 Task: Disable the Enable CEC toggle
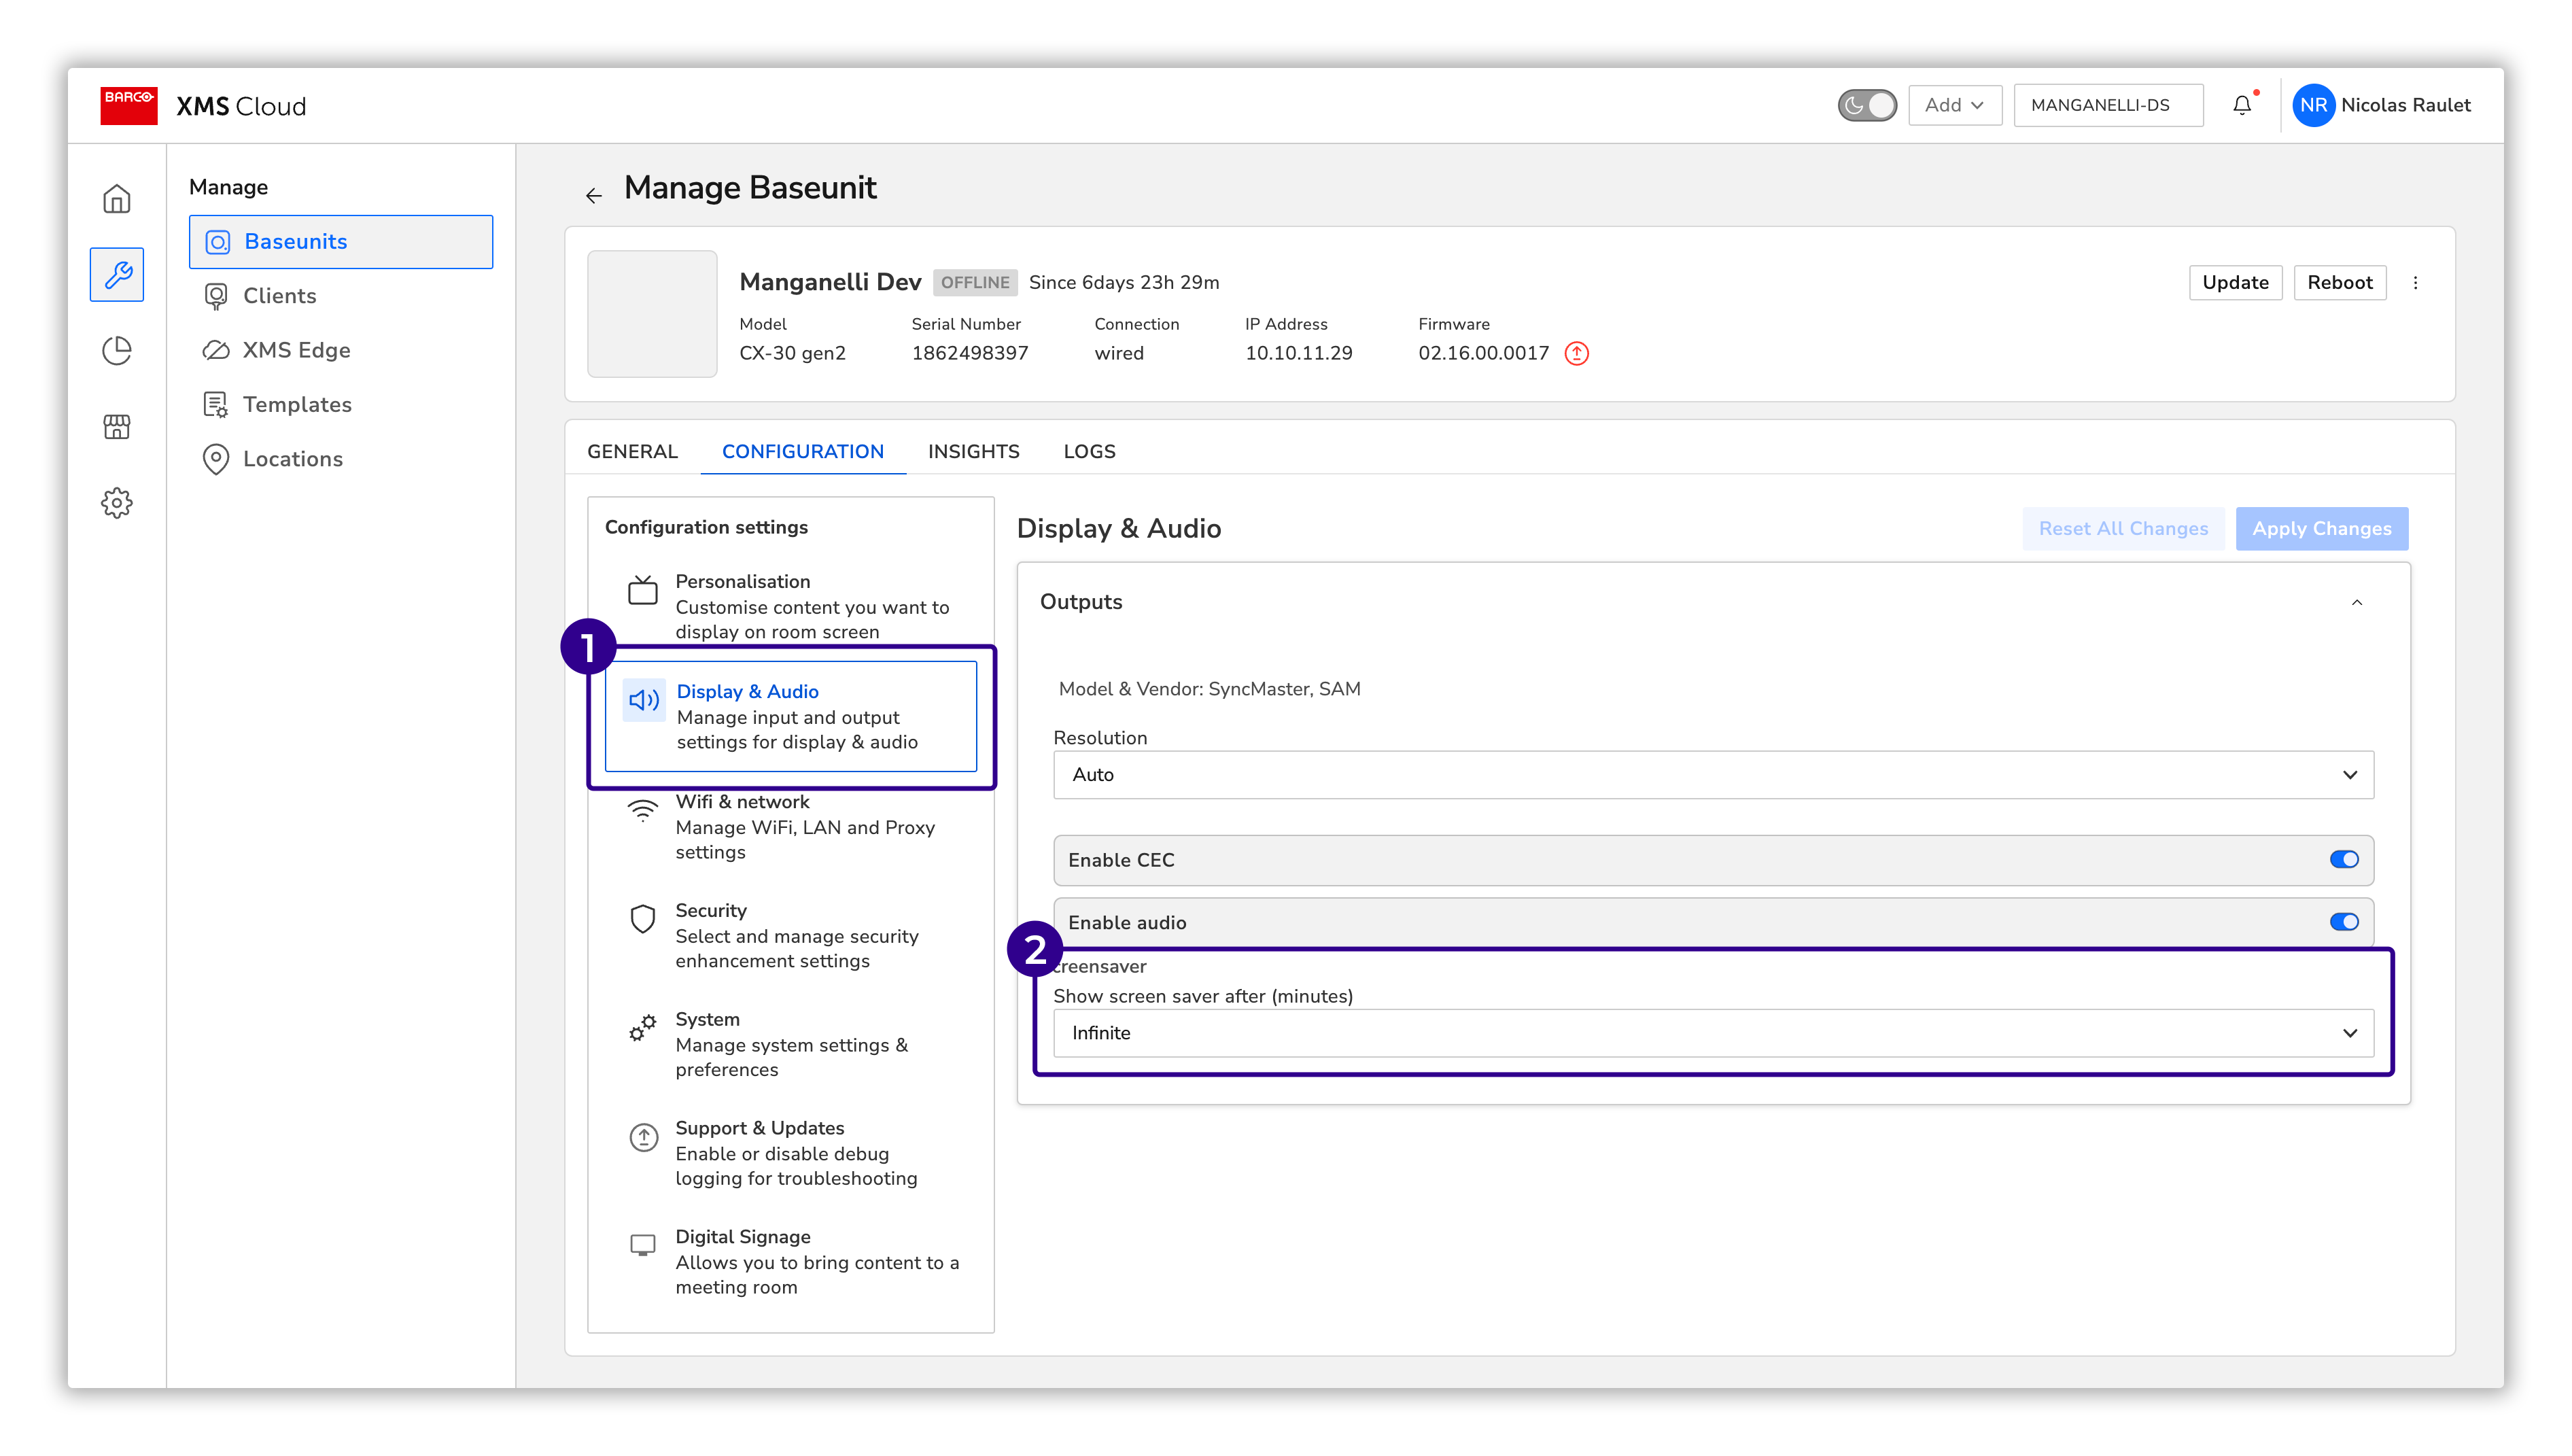click(2344, 860)
